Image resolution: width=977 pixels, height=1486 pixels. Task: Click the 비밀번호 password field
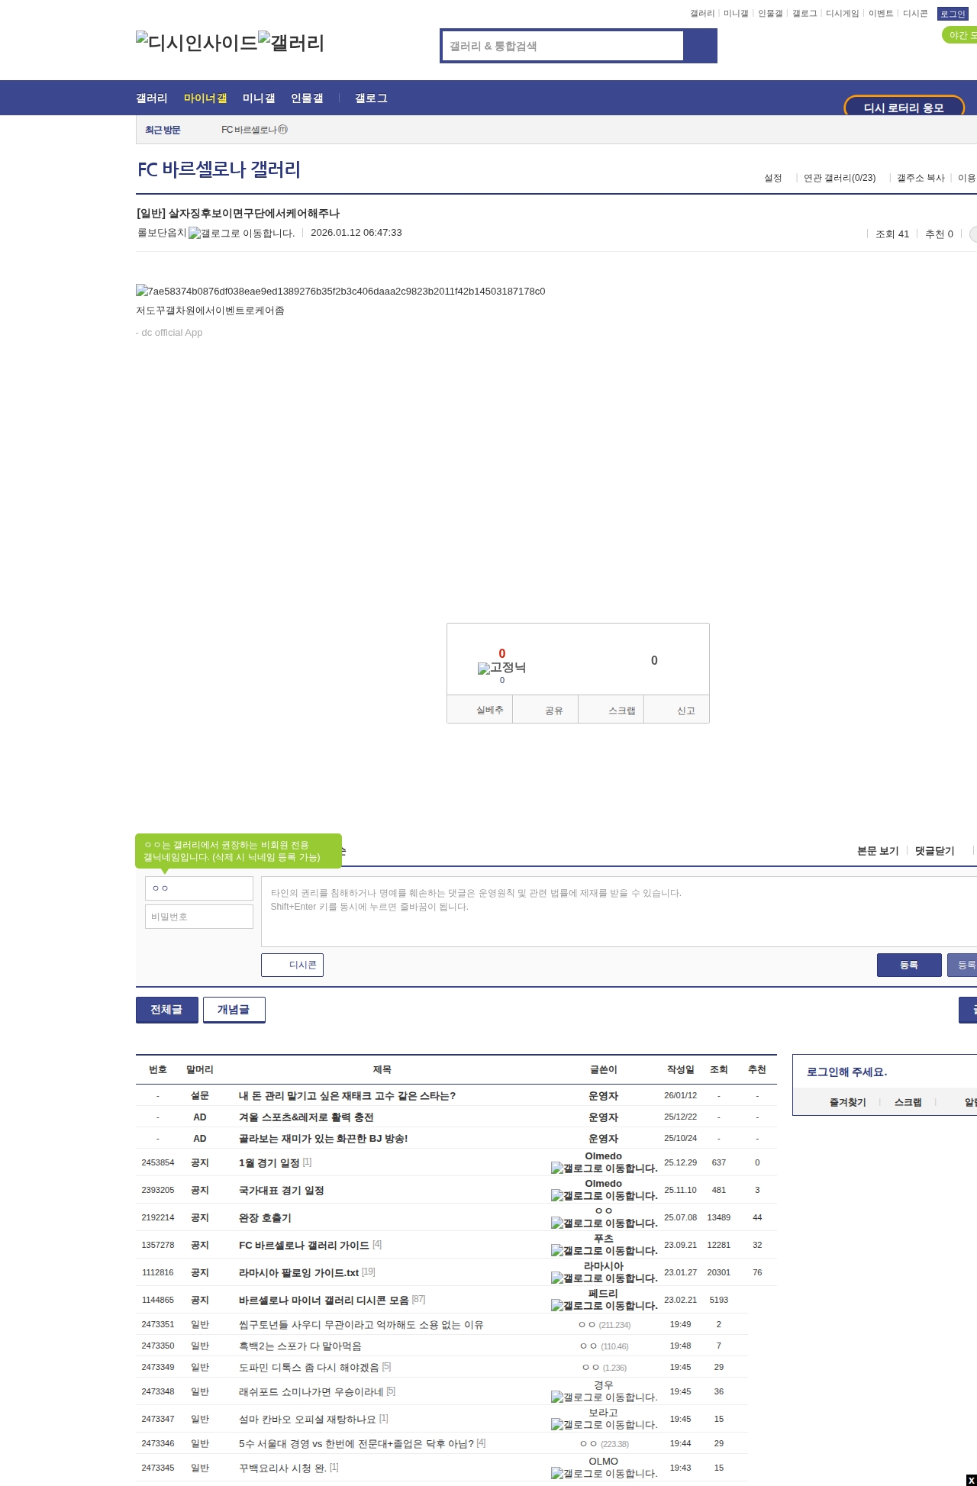pos(199,917)
